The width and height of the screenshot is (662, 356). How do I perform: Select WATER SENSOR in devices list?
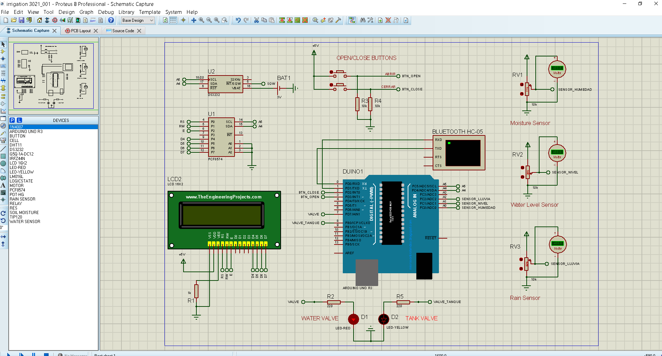(53, 222)
